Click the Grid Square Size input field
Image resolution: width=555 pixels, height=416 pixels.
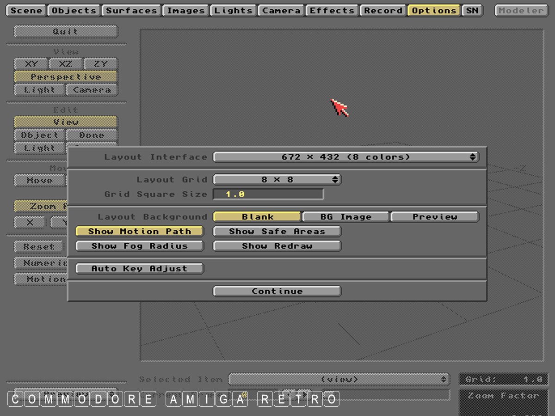[268, 194]
